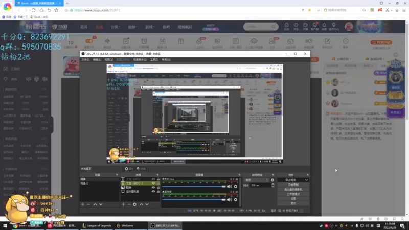Image resolution: width=409 pixels, height=230 pixels.
Task: Open OBS 视图 menu
Action: click(x=108, y=60)
